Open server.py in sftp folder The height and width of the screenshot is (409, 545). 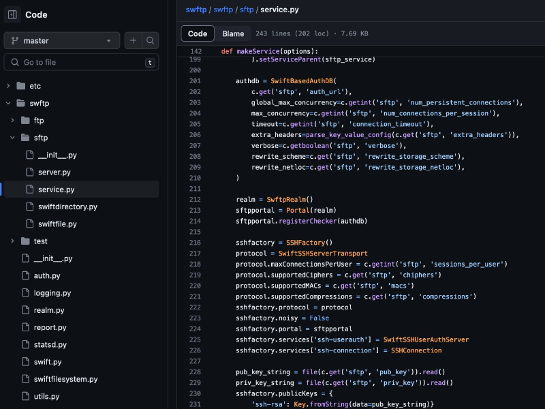[x=54, y=172]
